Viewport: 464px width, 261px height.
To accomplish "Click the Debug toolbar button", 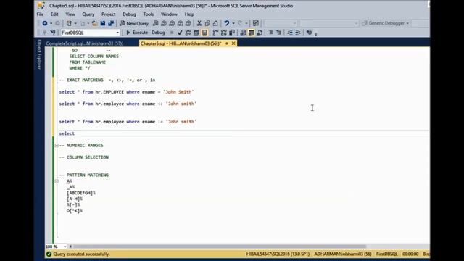I will [158, 33].
